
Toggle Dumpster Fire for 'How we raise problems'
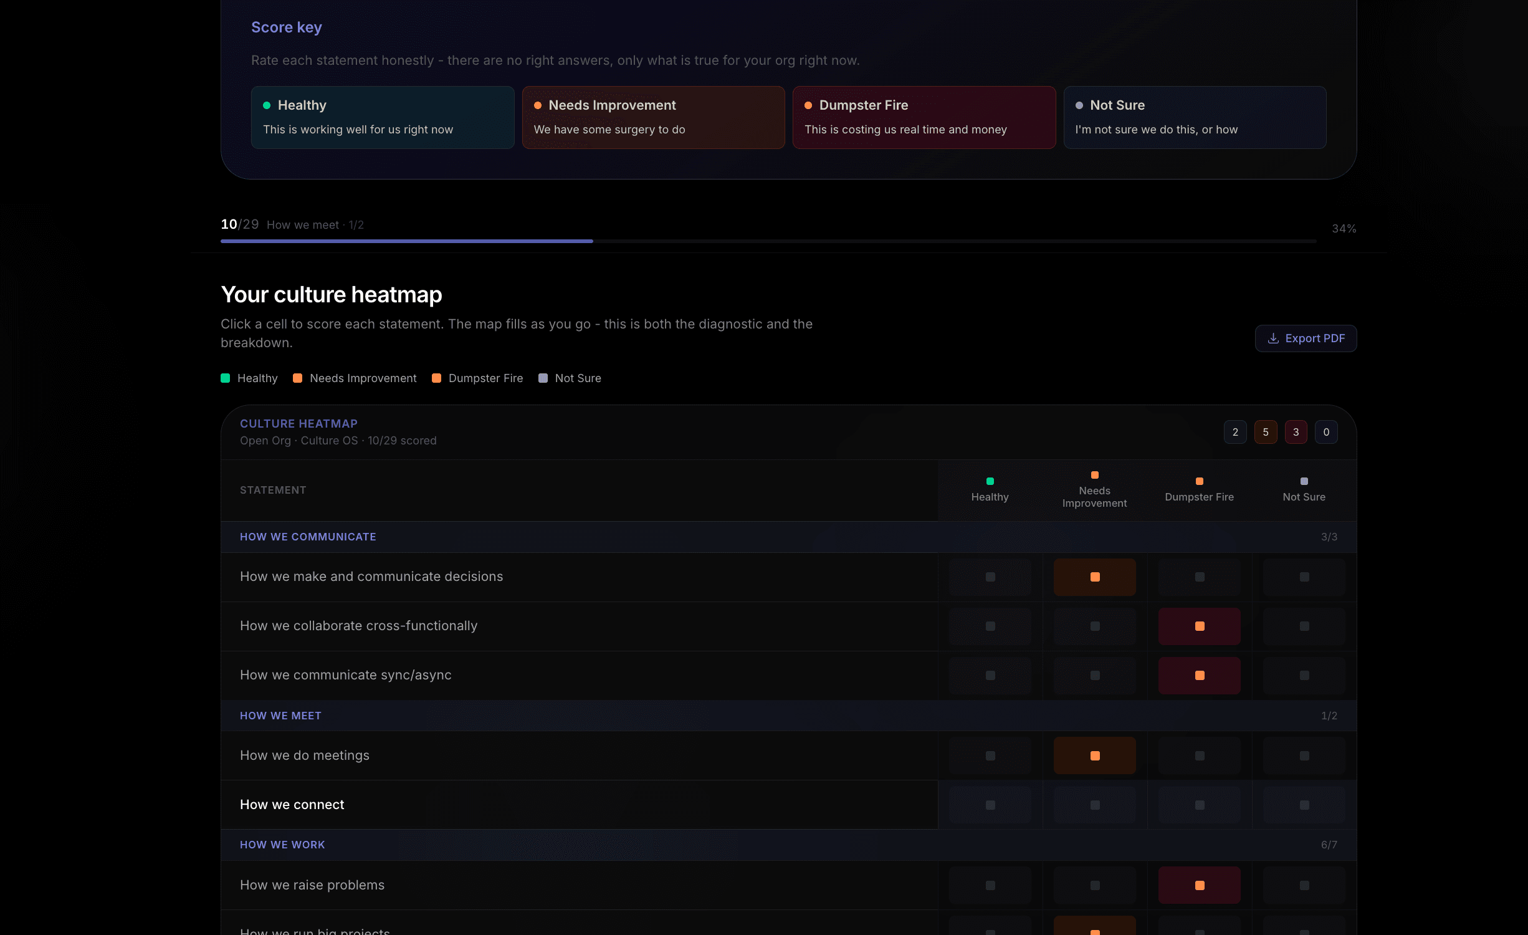click(x=1200, y=885)
